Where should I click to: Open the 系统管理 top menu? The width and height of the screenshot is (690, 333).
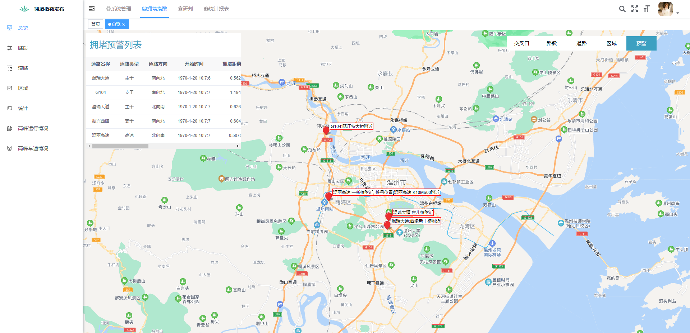119,9
